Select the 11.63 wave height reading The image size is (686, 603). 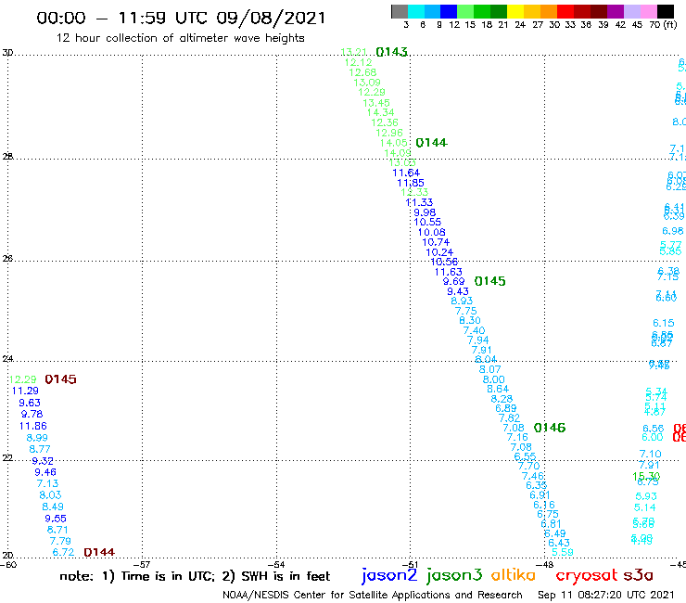(x=449, y=272)
